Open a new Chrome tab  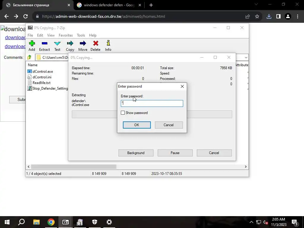point(151,5)
